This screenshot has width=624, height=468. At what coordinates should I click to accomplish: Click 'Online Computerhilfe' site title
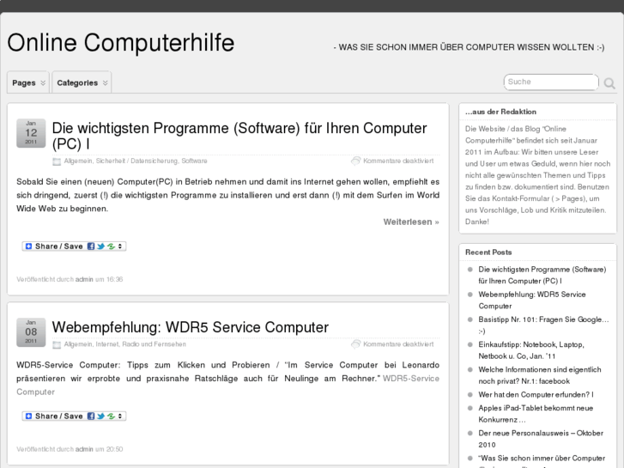(120, 44)
